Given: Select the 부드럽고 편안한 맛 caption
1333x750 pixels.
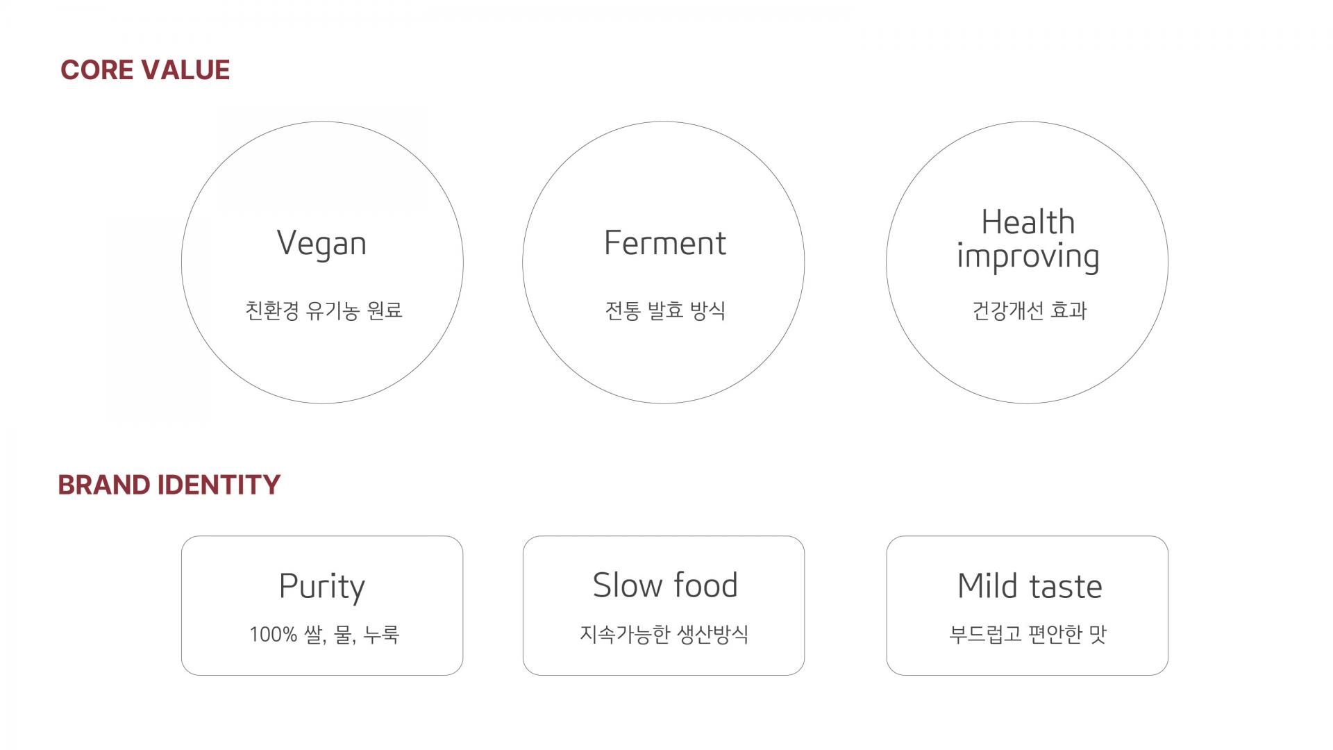Looking at the screenshot, I should [1028, 634].
